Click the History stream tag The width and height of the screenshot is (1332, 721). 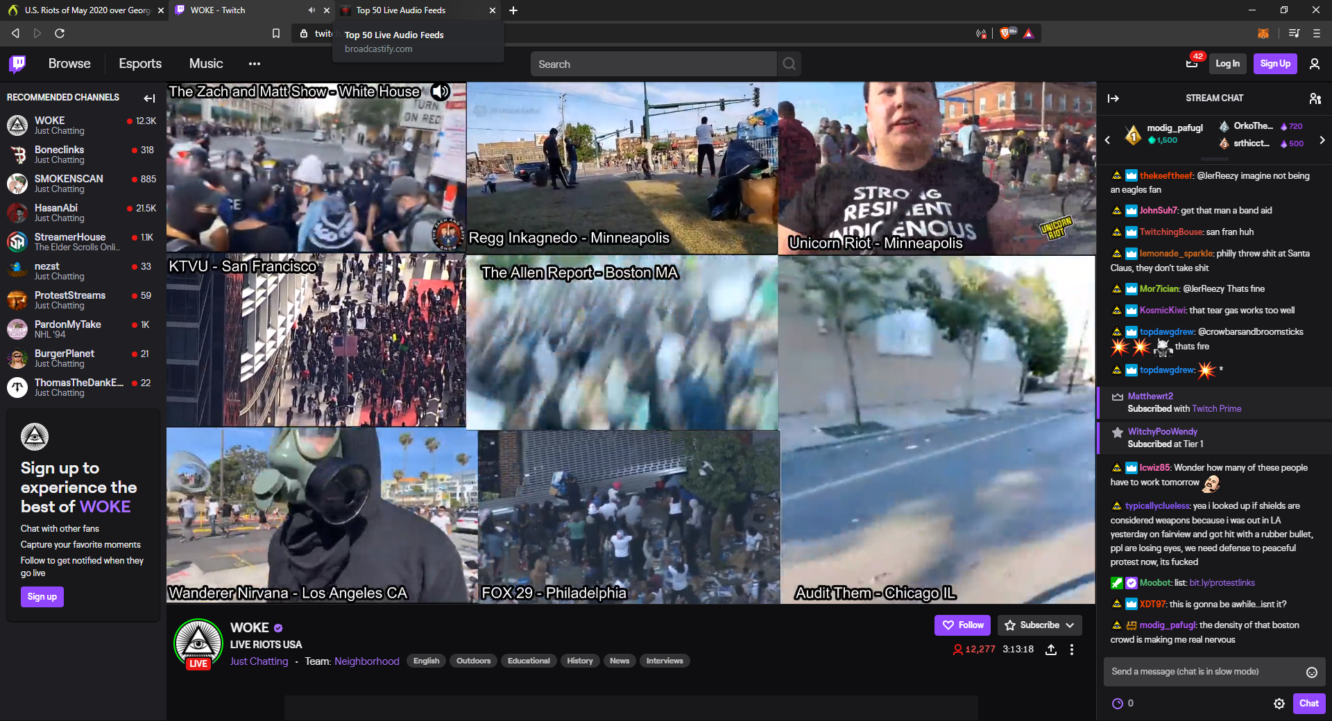tap(580, 661)
